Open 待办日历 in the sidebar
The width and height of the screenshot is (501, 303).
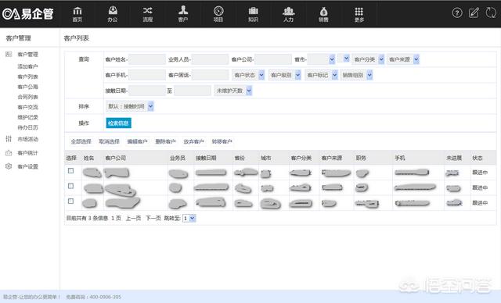(28, 127)
